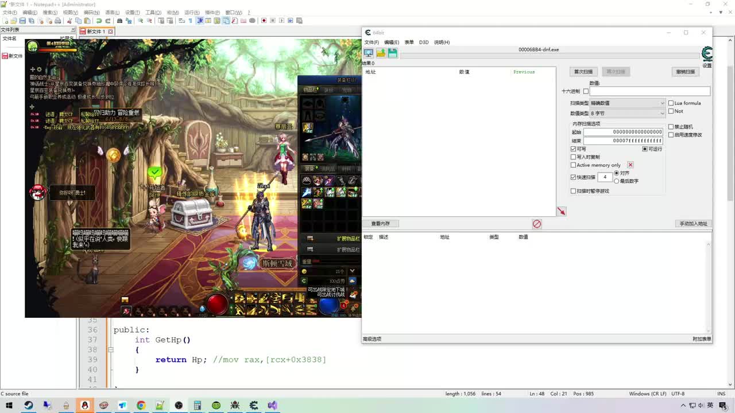Open the D3D menu in Cheat Engine
Screen dimensions: 735x413
[424, 42]
